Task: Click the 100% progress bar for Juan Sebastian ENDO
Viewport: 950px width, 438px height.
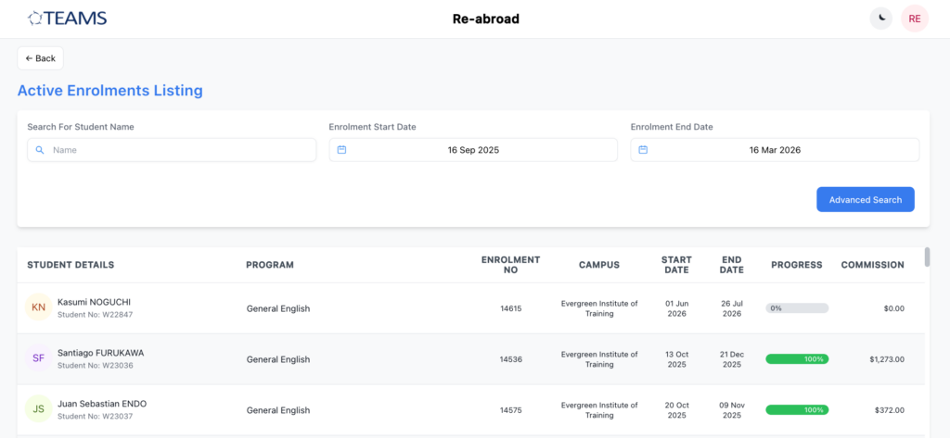Action: point(797,410)
